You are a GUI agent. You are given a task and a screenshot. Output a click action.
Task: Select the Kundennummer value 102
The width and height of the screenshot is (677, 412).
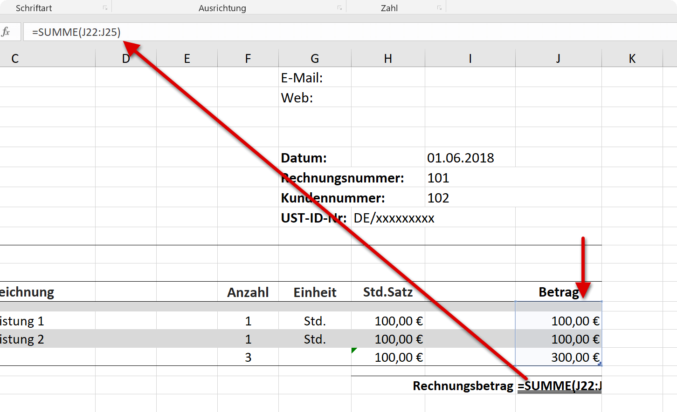coord(470,197)
